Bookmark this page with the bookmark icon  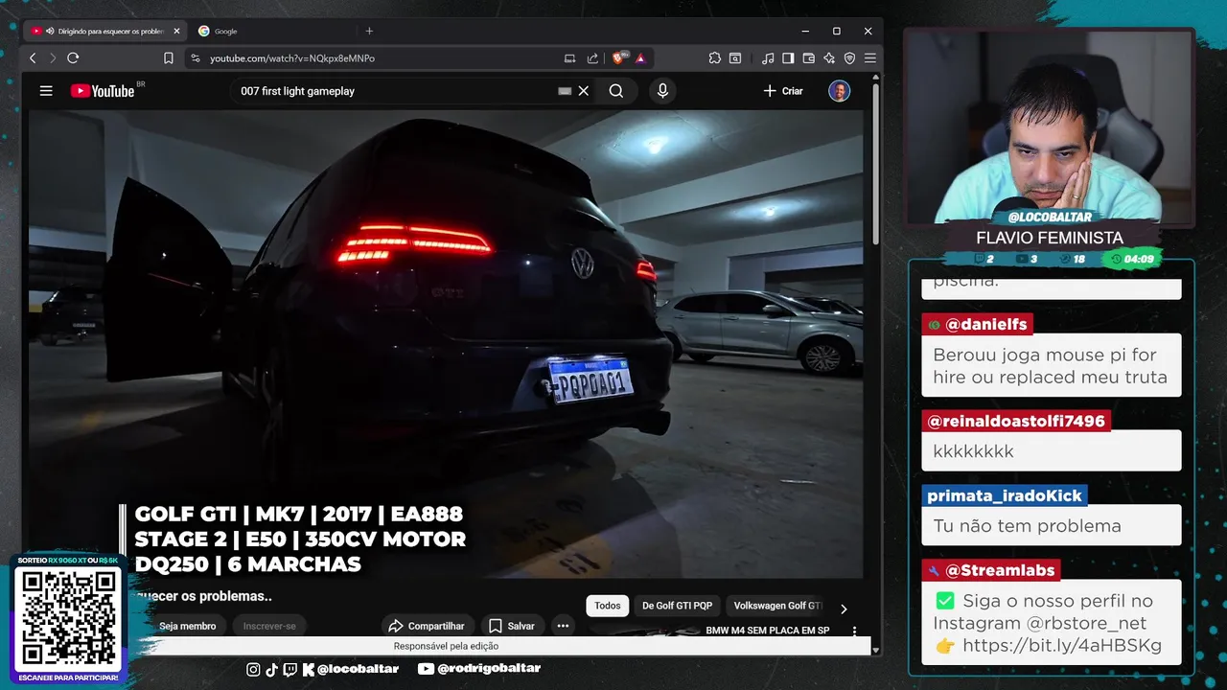[169, 58]
